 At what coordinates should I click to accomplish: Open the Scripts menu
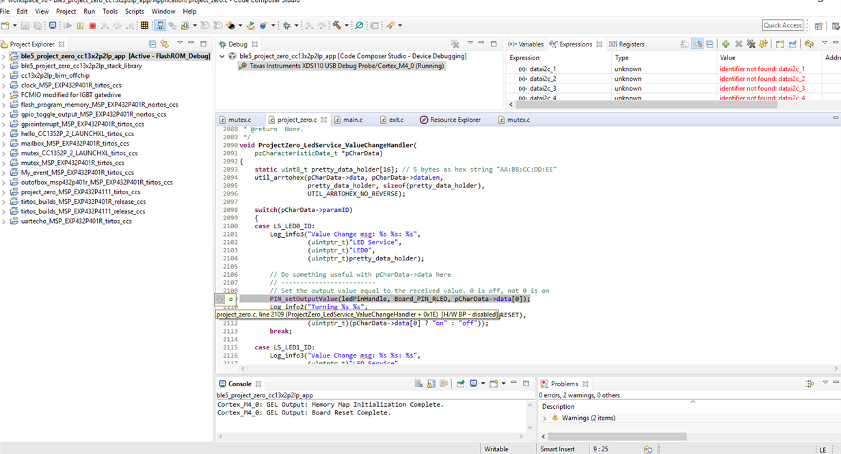[135, 11]
